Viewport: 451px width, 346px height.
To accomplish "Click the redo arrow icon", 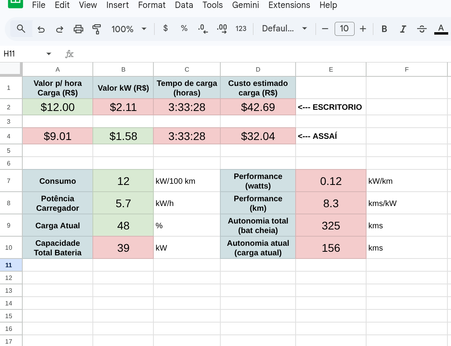I will (x=59, y=29).
